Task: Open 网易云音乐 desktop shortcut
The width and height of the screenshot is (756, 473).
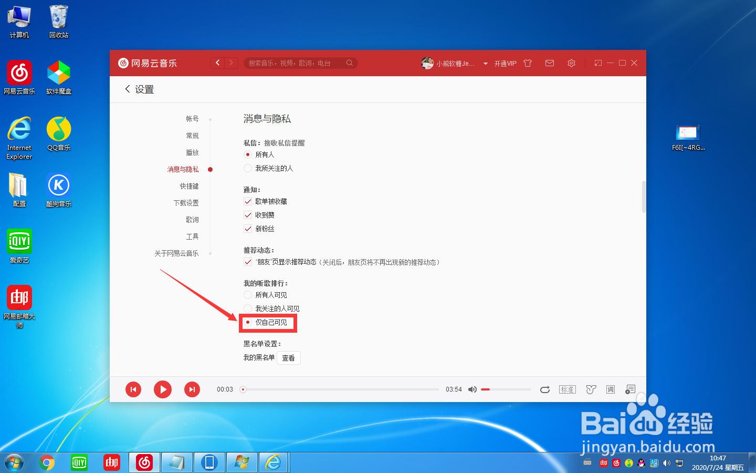Action: (19, 77)
